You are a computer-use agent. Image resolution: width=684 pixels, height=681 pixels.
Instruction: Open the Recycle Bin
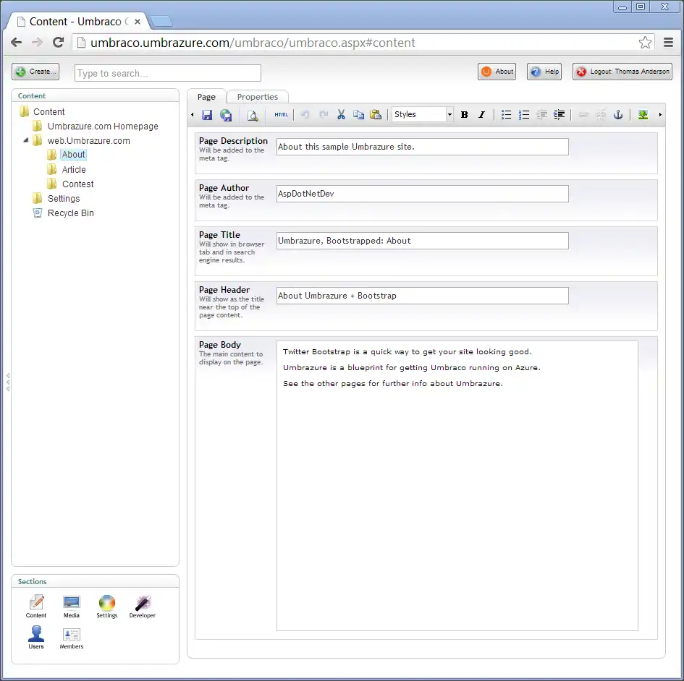point(70,213)
